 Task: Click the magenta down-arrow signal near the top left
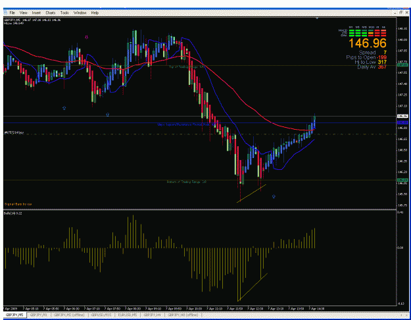86,37
